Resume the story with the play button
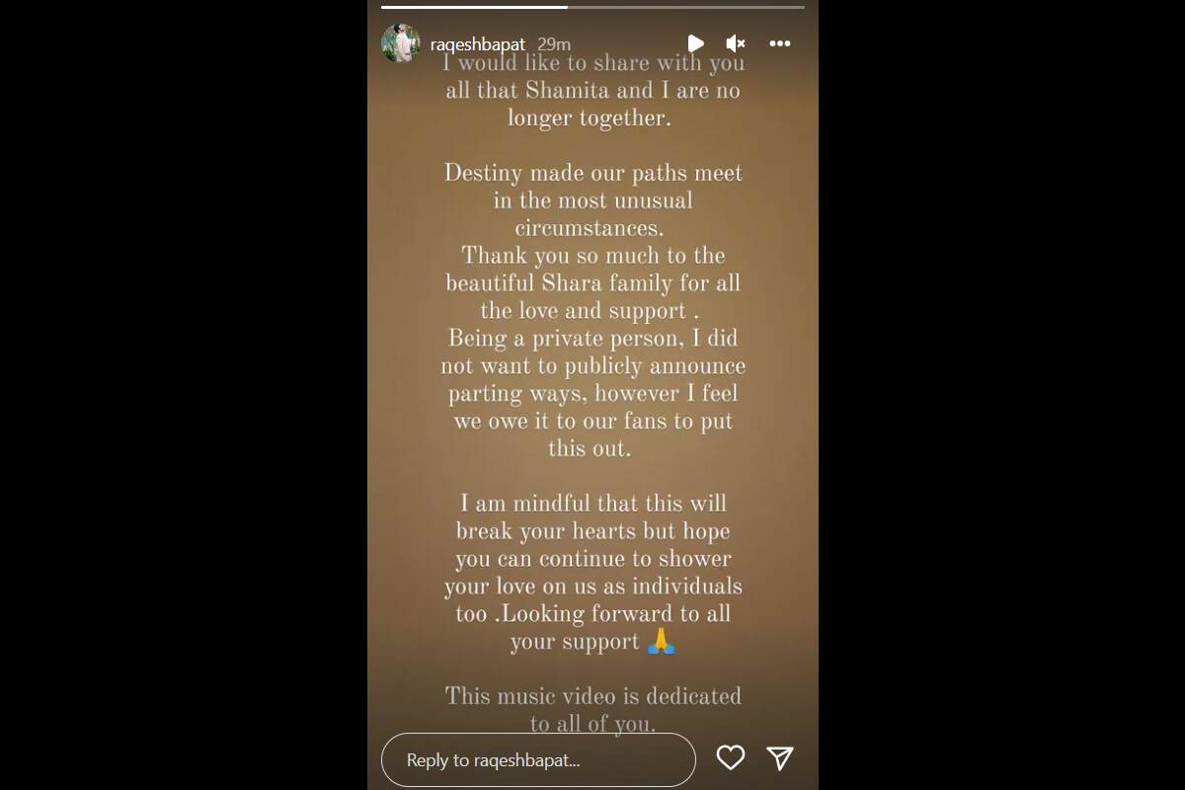 (x=695, y=43)
